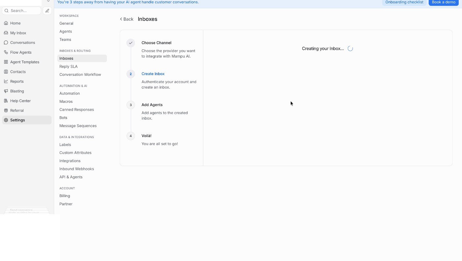The height and width of the screenshot is (261, 462).
Task: Open Reply SLA settings
Action: coord(68,67)
